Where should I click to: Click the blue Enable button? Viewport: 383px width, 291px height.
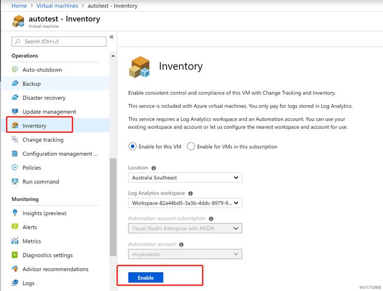[146, 277]
